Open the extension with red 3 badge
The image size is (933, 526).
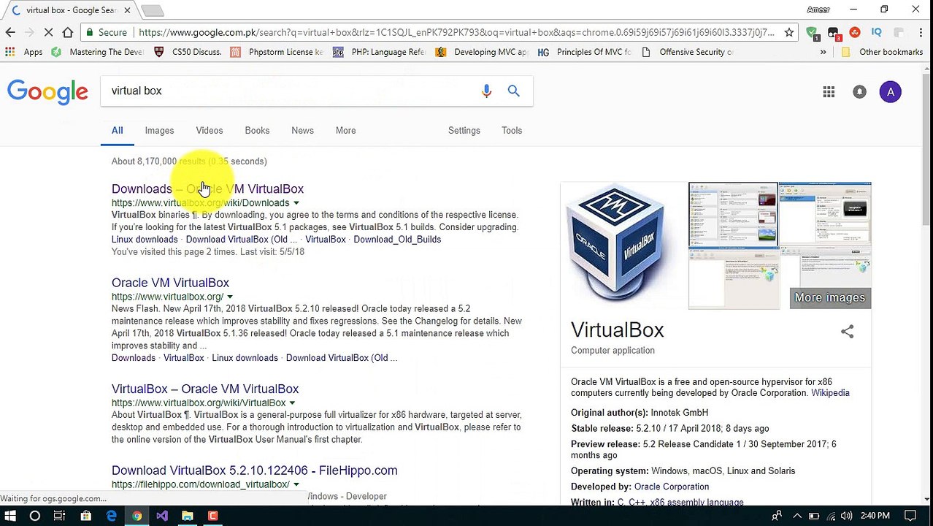(x=834, y=33)
